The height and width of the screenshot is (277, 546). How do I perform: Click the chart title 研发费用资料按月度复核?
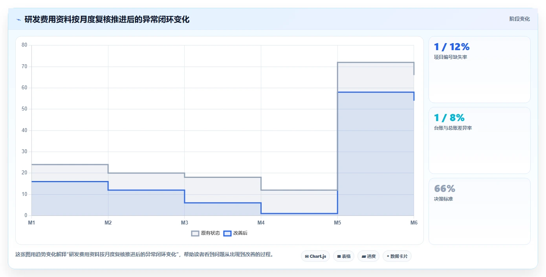107,19
